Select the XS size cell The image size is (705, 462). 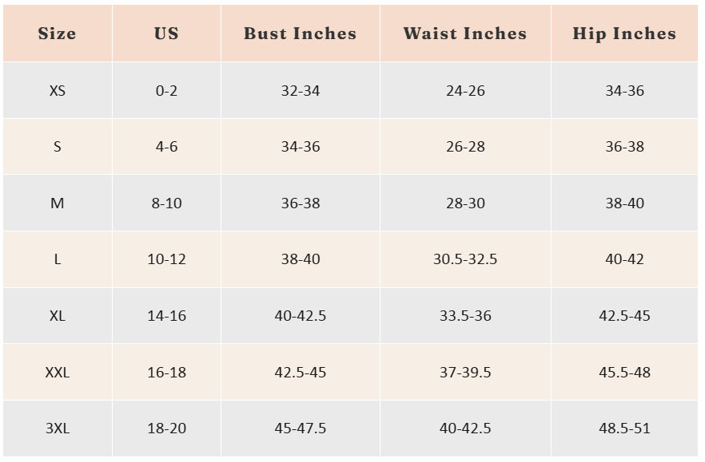coord(57,91)
